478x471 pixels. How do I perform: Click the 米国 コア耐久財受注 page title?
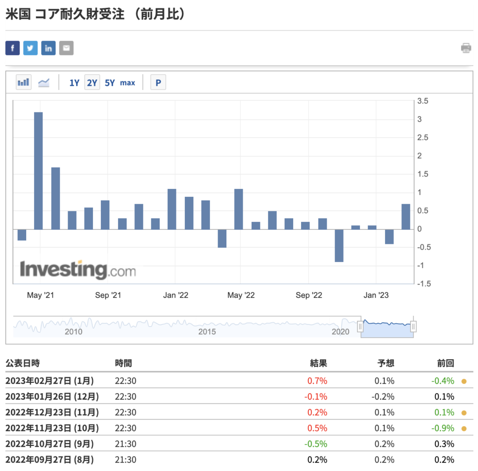[95, 14]
